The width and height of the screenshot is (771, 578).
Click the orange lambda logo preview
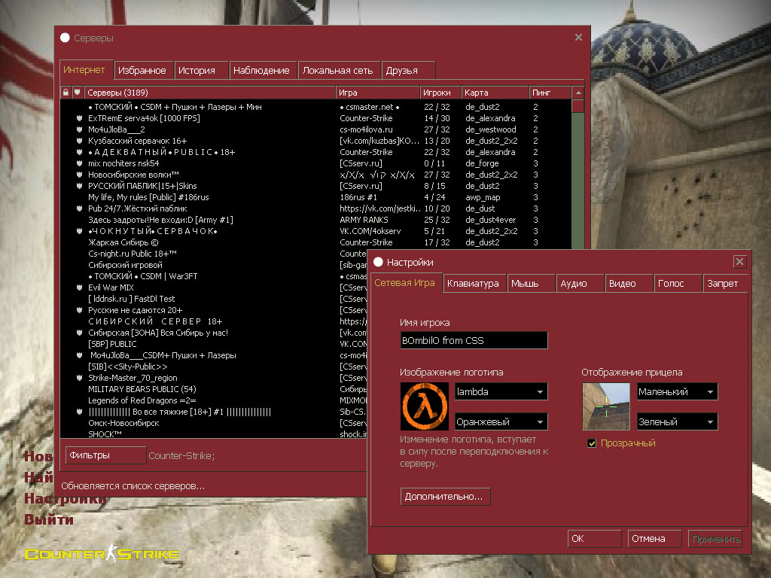[x=425, y=406]
